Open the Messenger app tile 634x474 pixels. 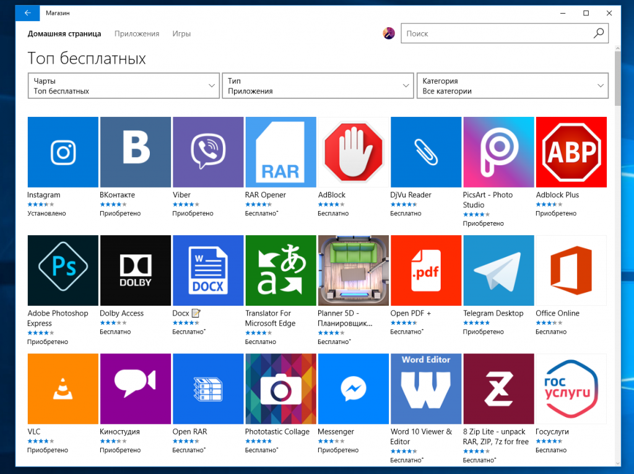[x=353, y=389]
